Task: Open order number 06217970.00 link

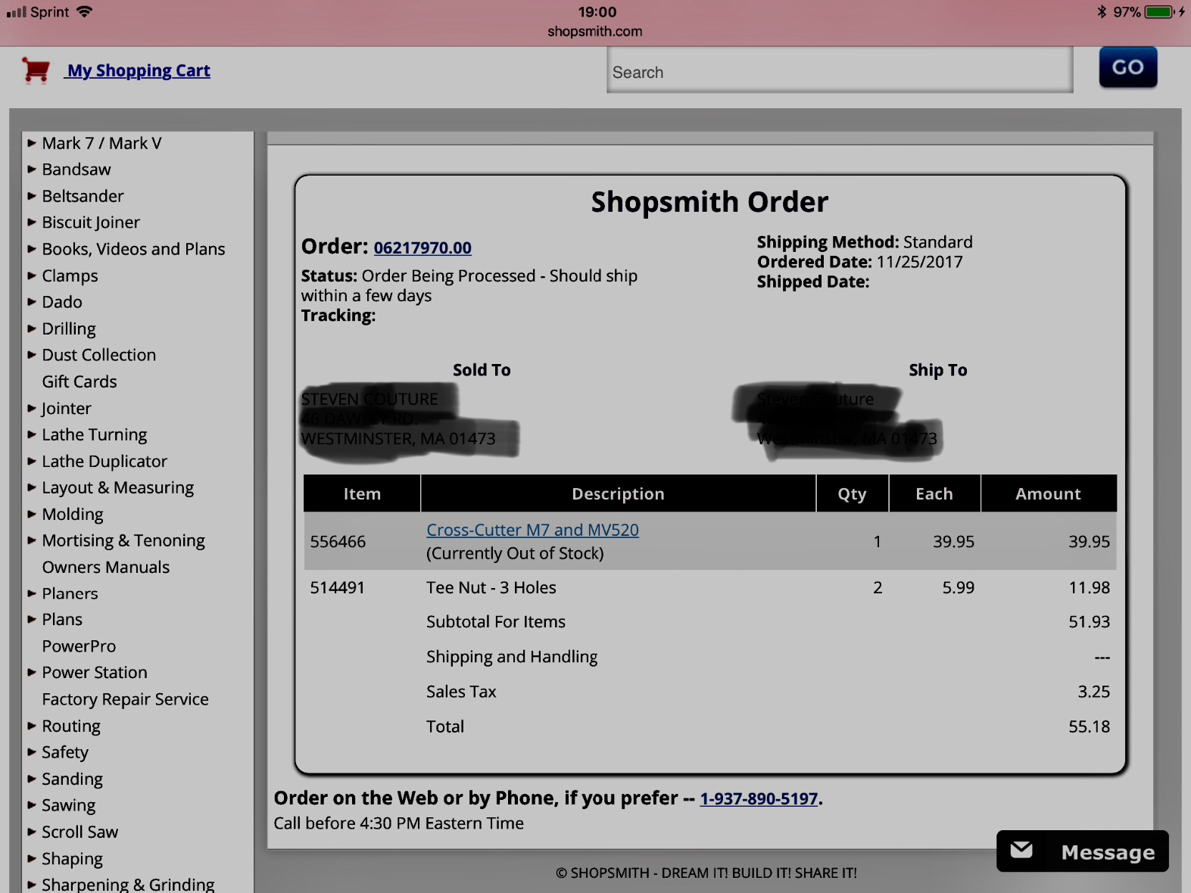Action: pos(422,247)
